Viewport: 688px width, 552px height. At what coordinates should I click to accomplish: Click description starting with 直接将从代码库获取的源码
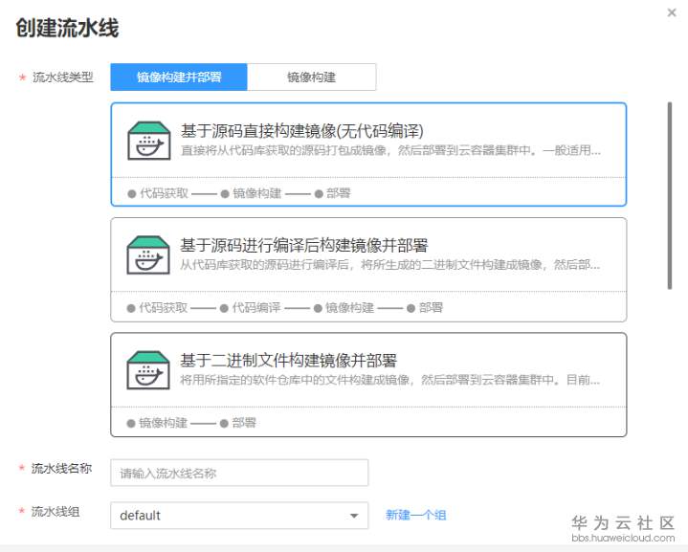tap(390, 150)
